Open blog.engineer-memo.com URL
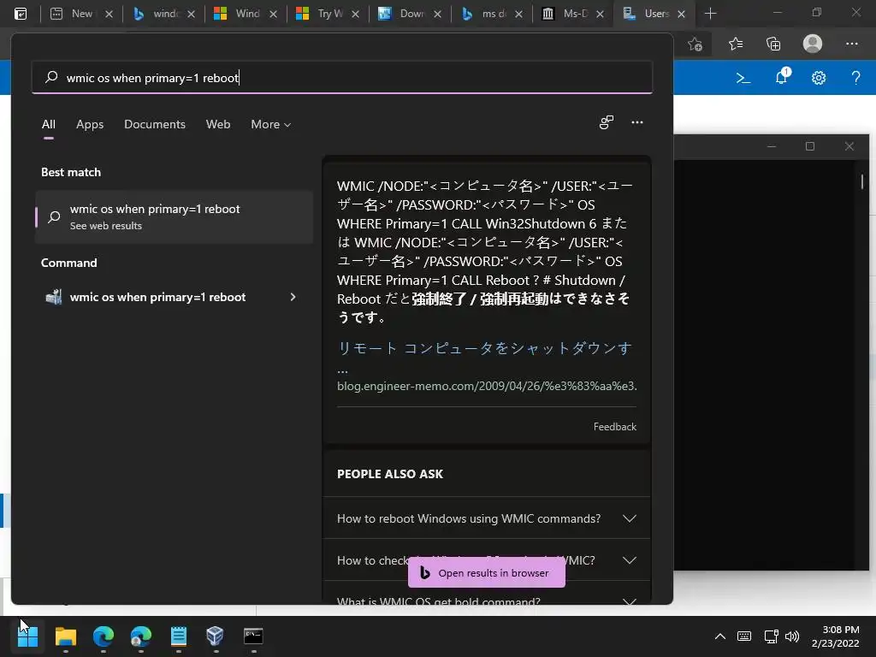876x657 pixels. 487,386
